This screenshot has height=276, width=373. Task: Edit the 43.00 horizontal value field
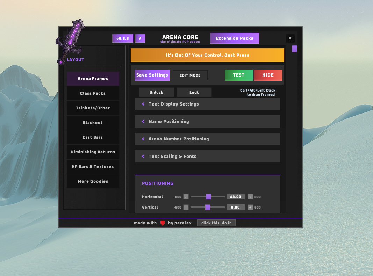click(235, 197)
